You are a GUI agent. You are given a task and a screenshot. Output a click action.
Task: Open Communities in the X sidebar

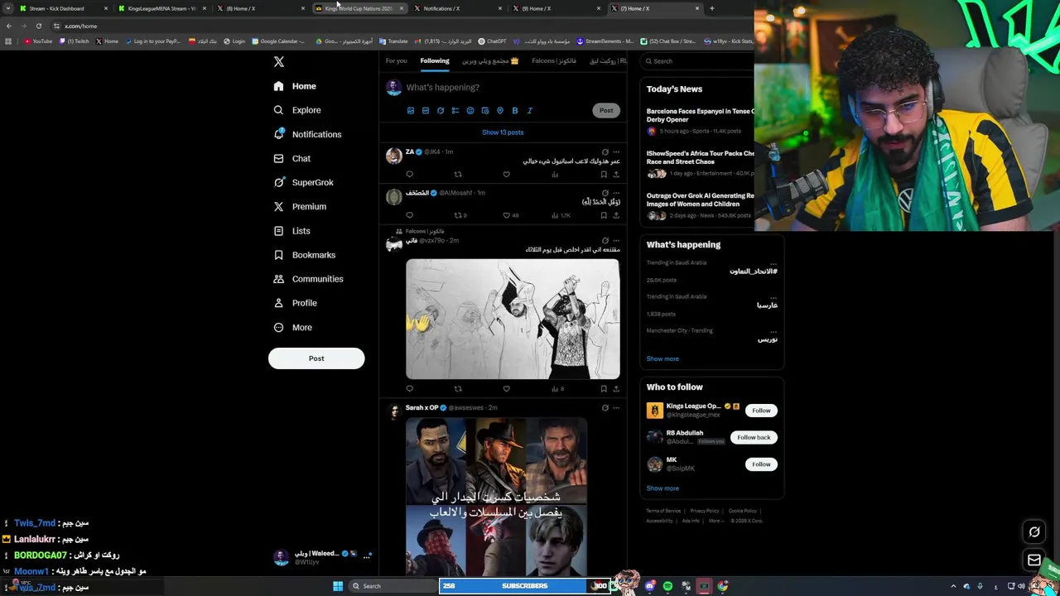pos(308,279)
